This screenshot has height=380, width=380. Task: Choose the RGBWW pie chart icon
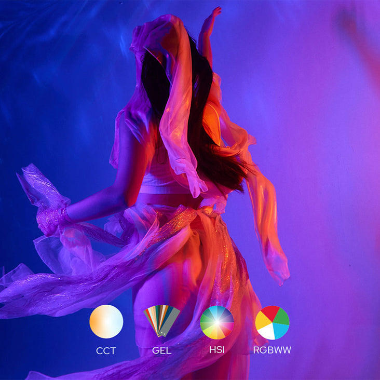[x=272, y=322]
